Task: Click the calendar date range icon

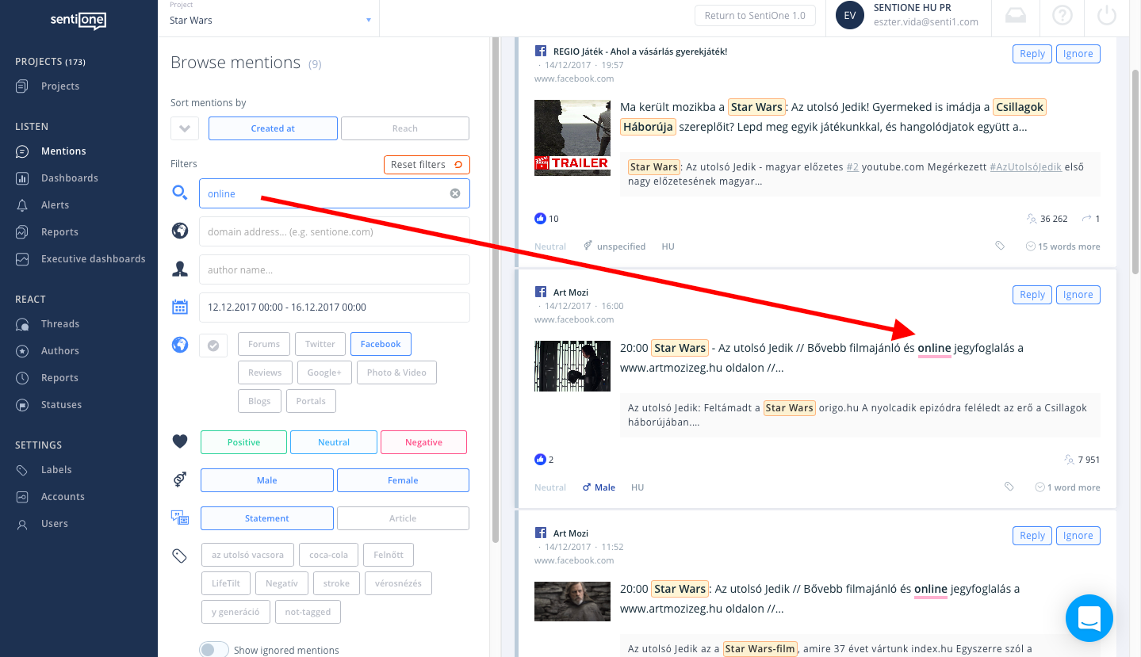Action: [x=180, y=307]
